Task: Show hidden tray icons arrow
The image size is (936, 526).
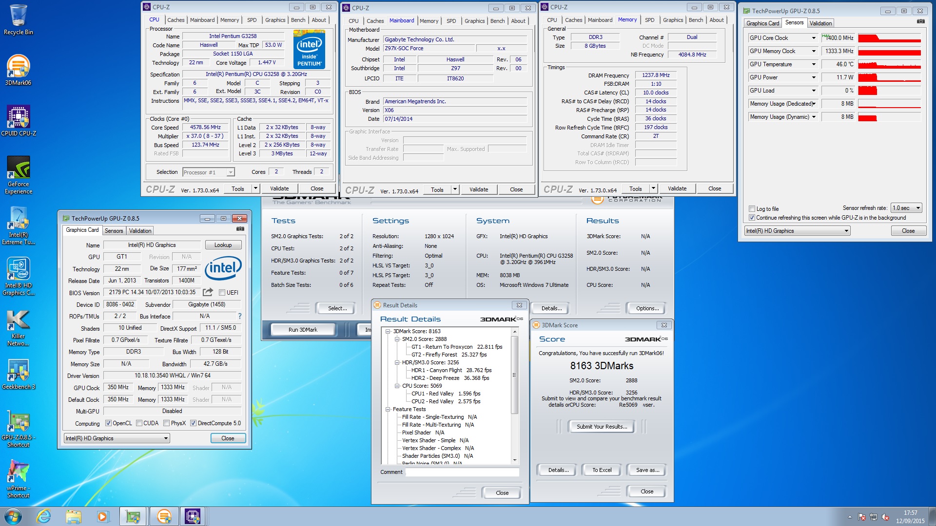Action: [850, 517]
